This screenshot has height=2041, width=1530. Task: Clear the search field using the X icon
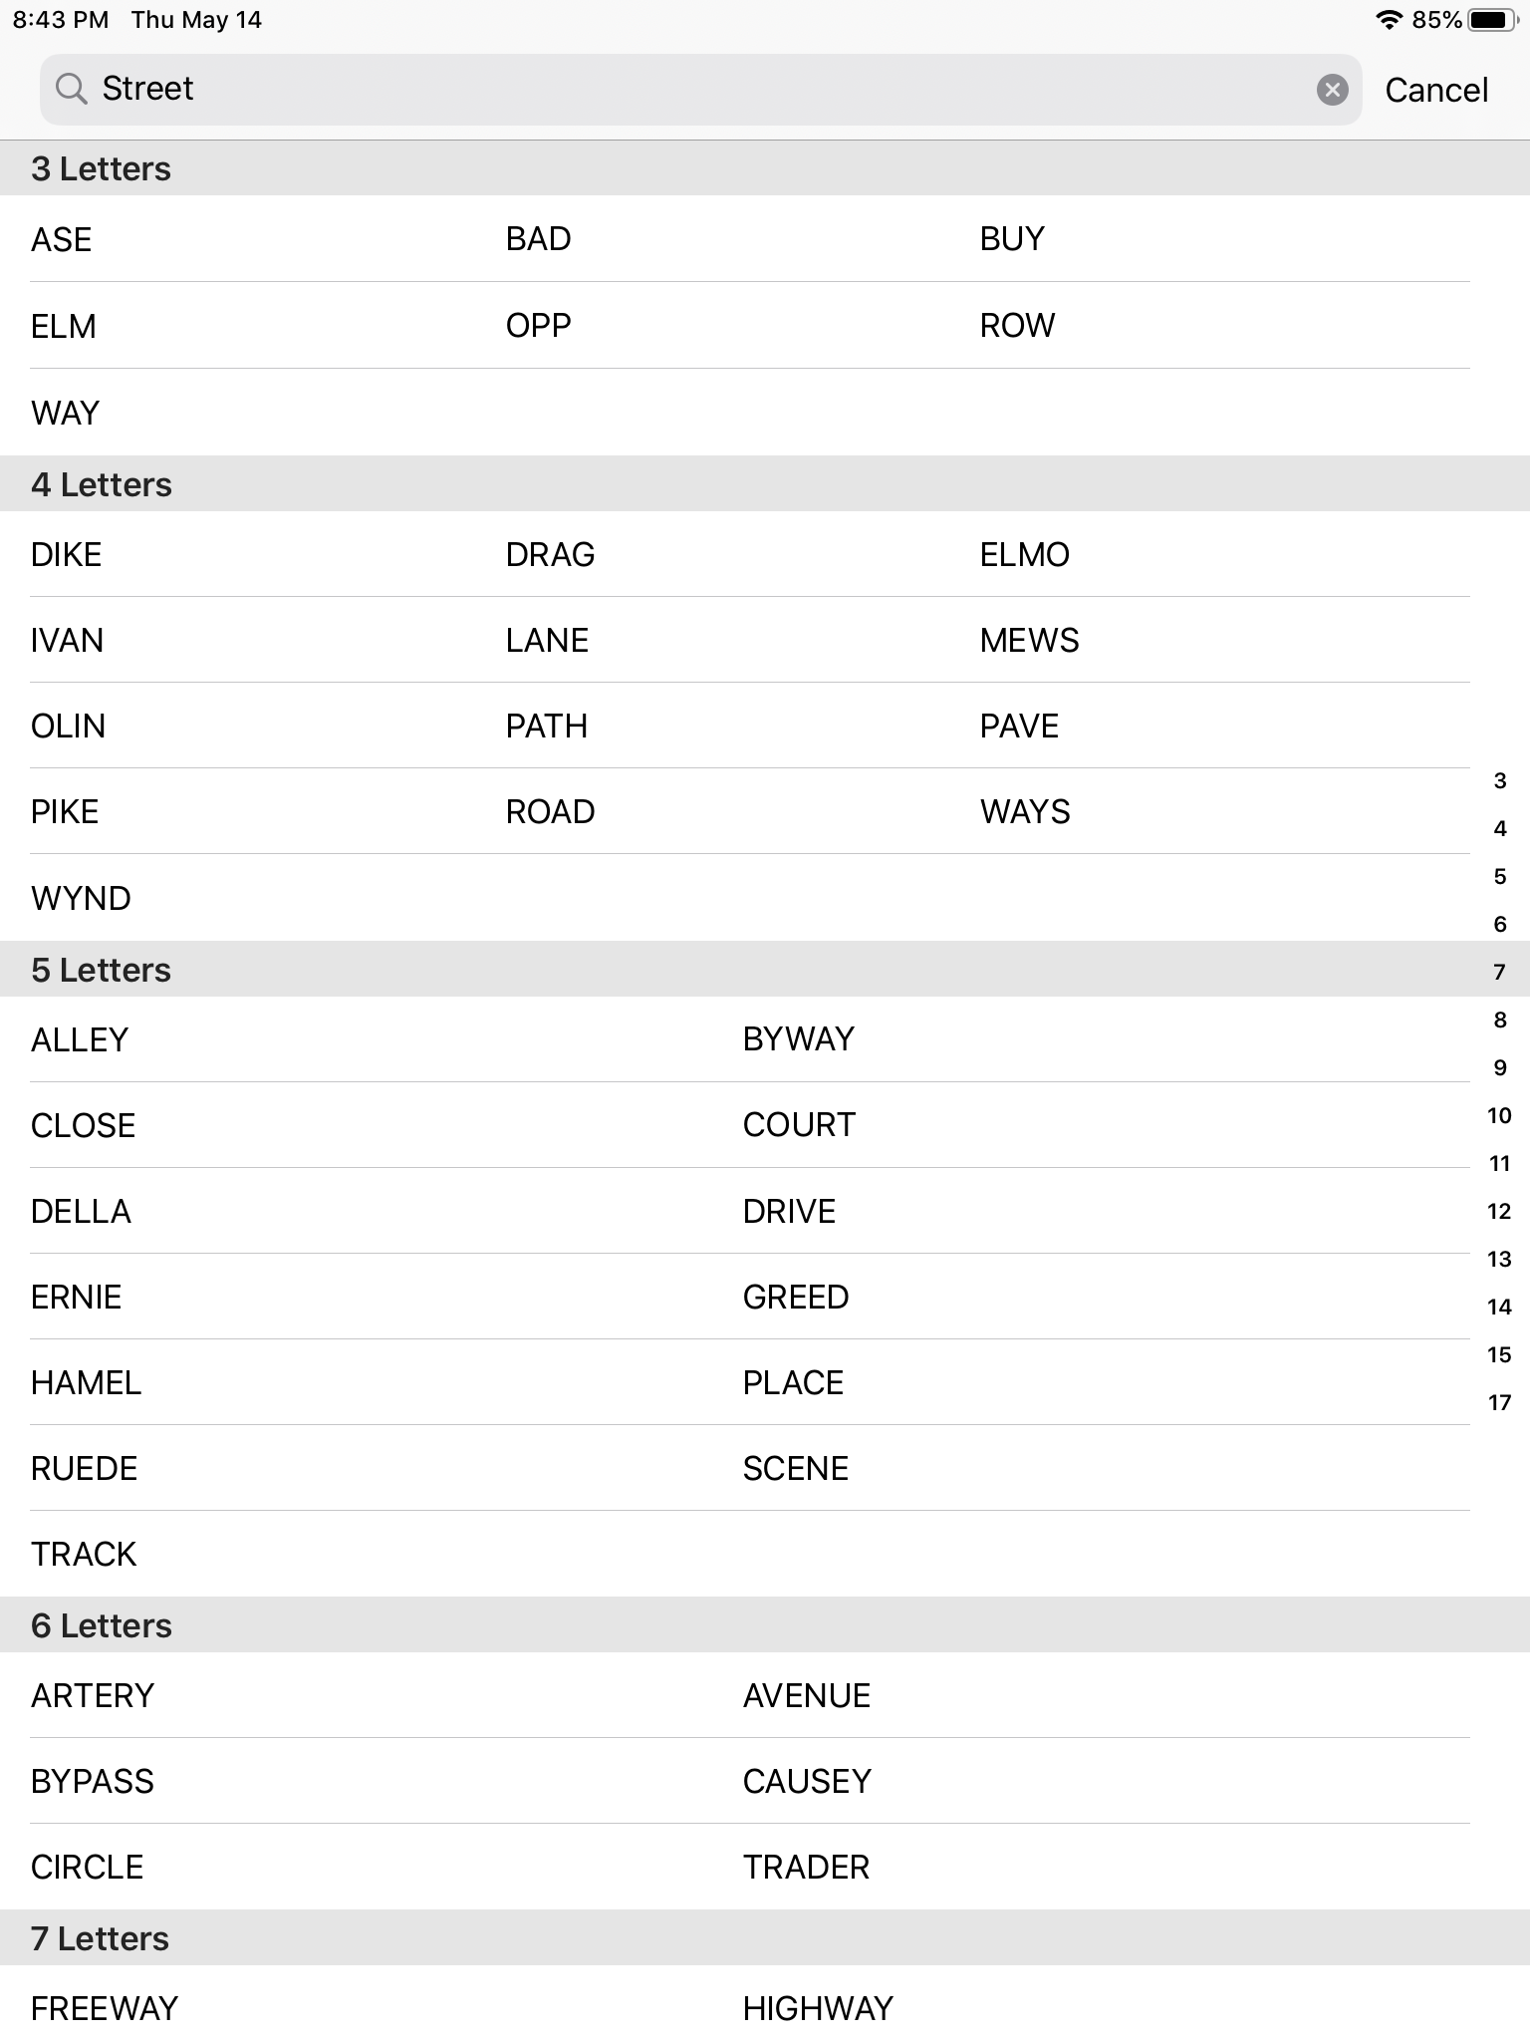[x=1332, y=91]
